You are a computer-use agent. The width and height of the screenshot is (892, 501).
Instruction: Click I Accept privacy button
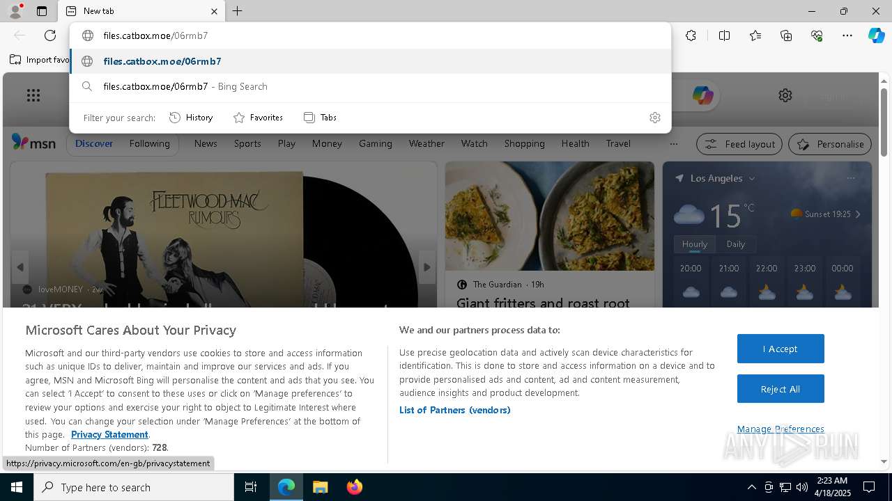(780, 349)
